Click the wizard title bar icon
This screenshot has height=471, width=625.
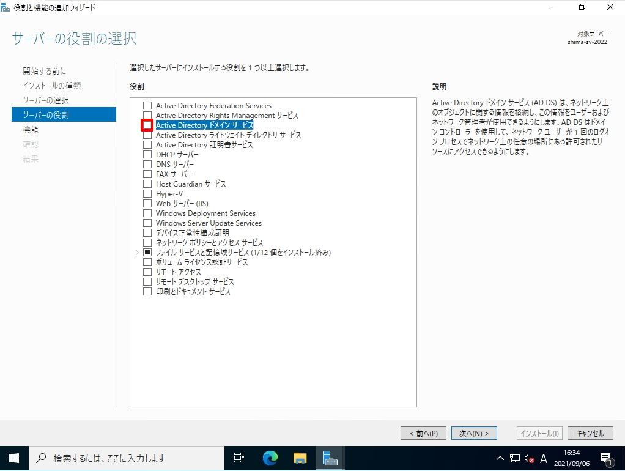[5, 7]
